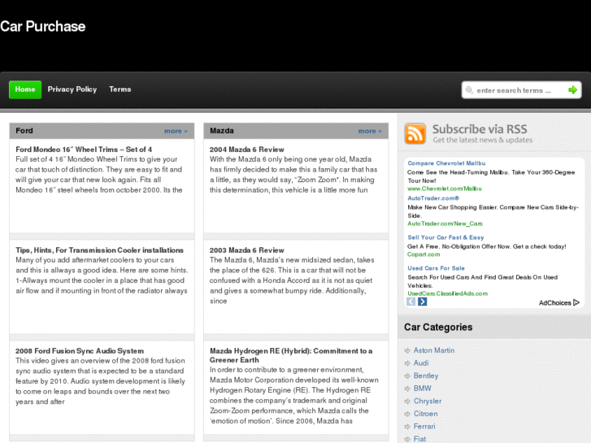Open 2008 Ford Fusion Sync Audio article
Viewport: 591px width, 443px height.
point(80,350)
